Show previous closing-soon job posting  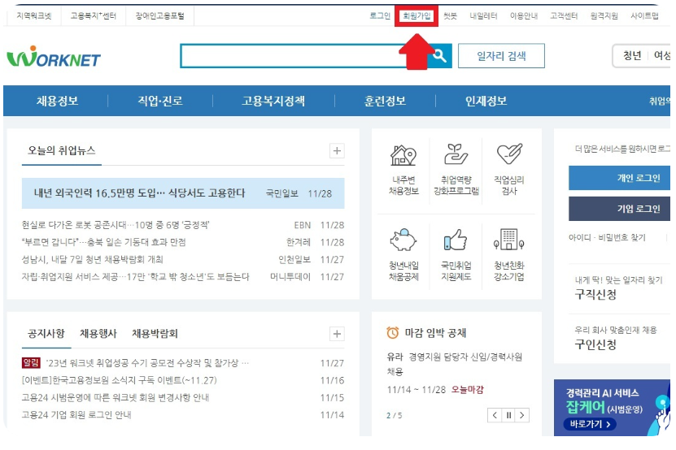(x=495, y=415)
